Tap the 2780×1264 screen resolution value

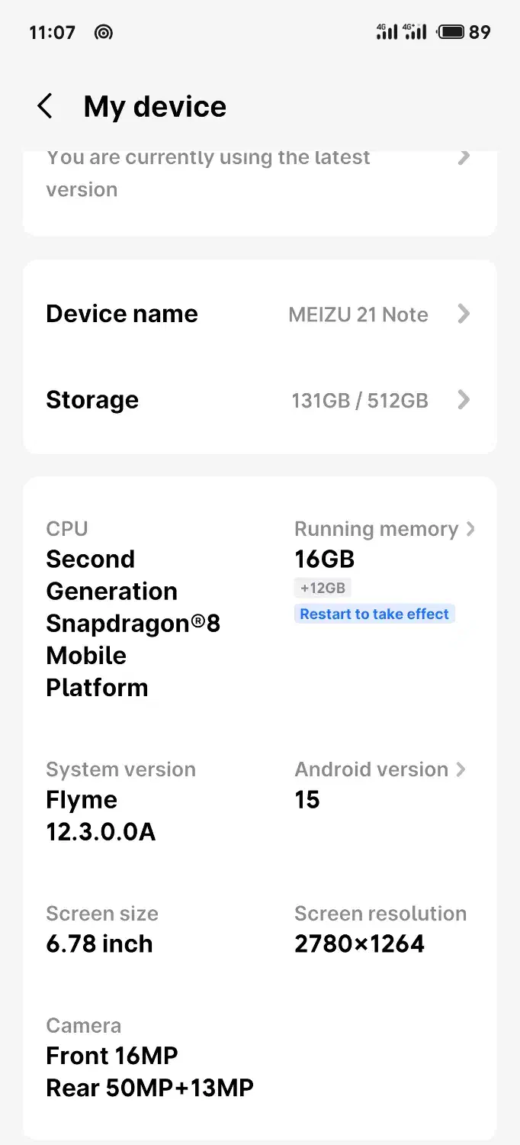click(x=359, y=943)
